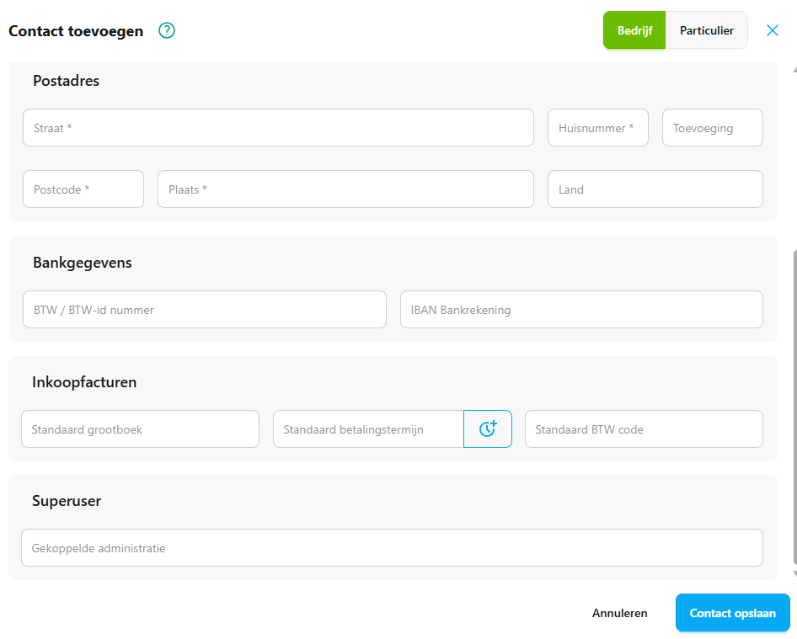This screenshot has height=639, width=797.
Task: Focus the IBAN Bankrekening field
Action: pos(581,309)
